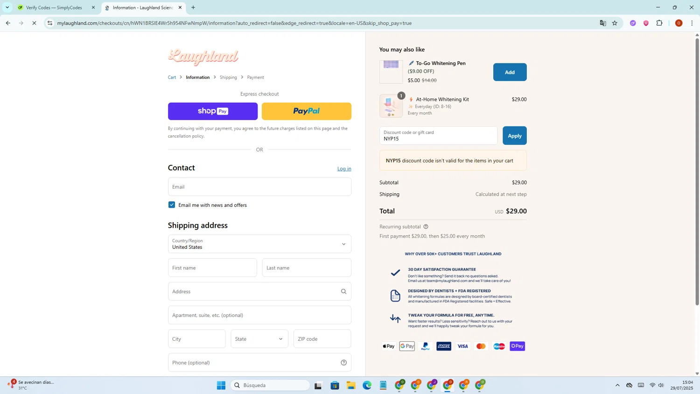Click the Laughland logo
The height and width of the screenshot is (394, 700).
point(203,57)
